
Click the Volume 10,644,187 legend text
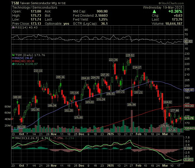(26, 64)
